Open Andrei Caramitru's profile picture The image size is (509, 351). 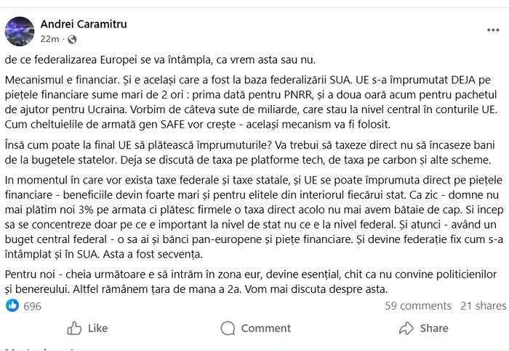pyautogui.click(x=19, y=31)
